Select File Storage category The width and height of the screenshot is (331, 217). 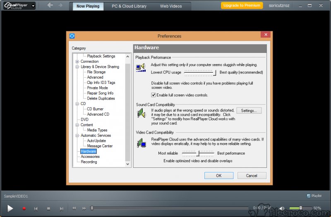96,72
